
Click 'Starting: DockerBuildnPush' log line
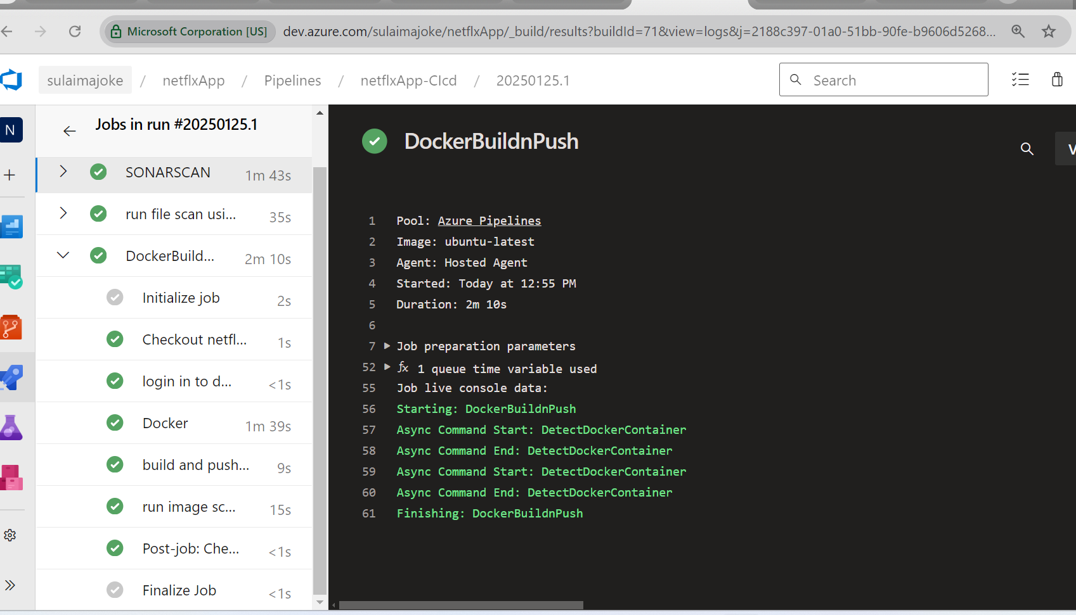486,409
